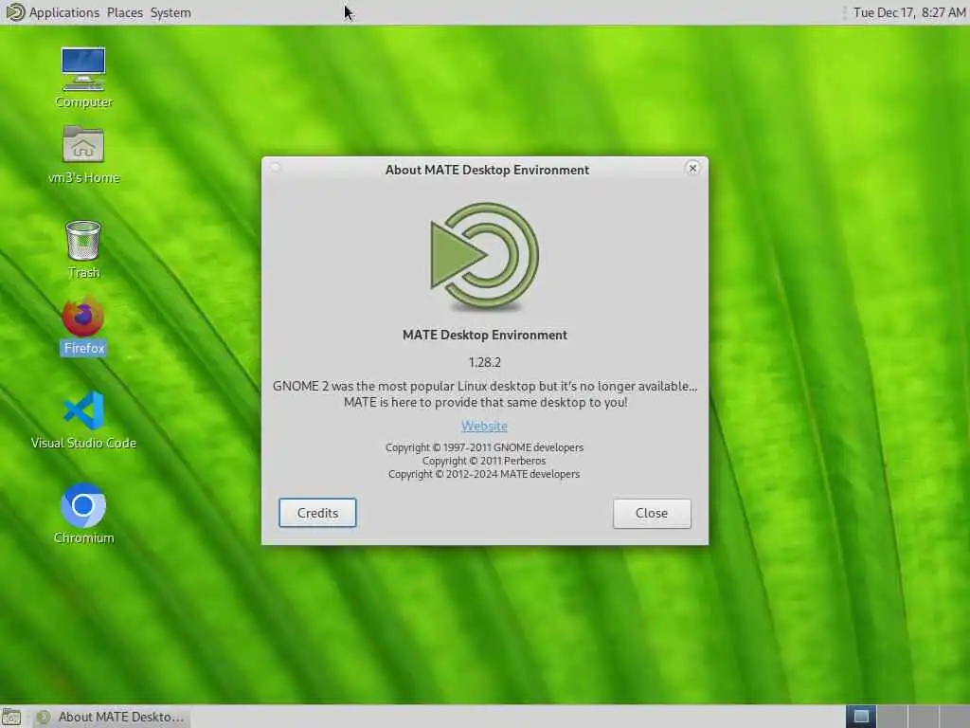
Task: Click the Credits button
Action: pyautogui.click(x=317, y=513)
